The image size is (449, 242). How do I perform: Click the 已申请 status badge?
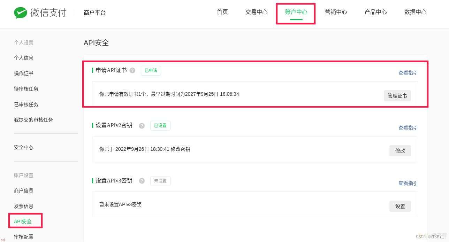[151, 70]
